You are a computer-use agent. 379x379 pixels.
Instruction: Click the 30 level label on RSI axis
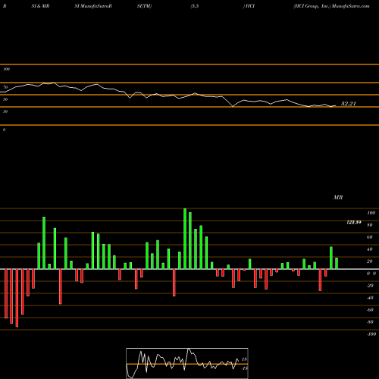(x=5, y=111)
